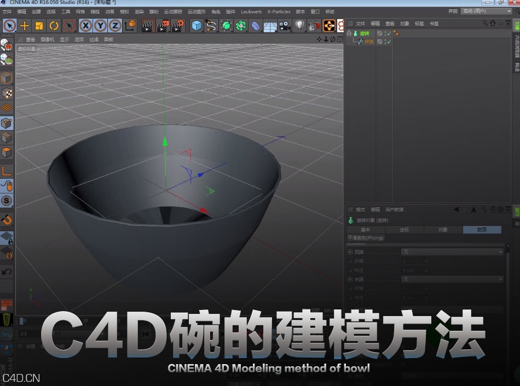This screenshot has height=386, width=520.
Task: Select the workplane orange grid icon
Action: coord(7,108)
